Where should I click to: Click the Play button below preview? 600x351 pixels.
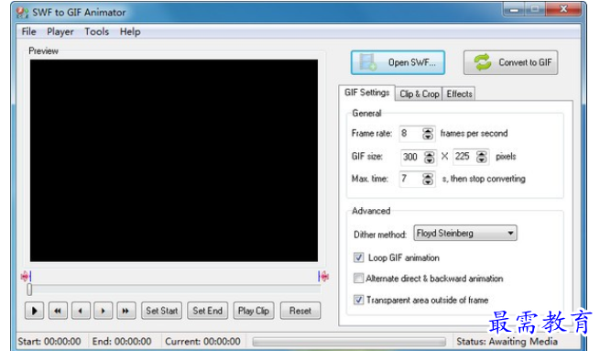tap(34, 311)
